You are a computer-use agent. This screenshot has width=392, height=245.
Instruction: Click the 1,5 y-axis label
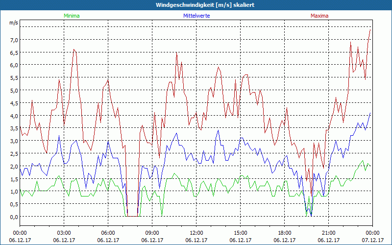14,179
